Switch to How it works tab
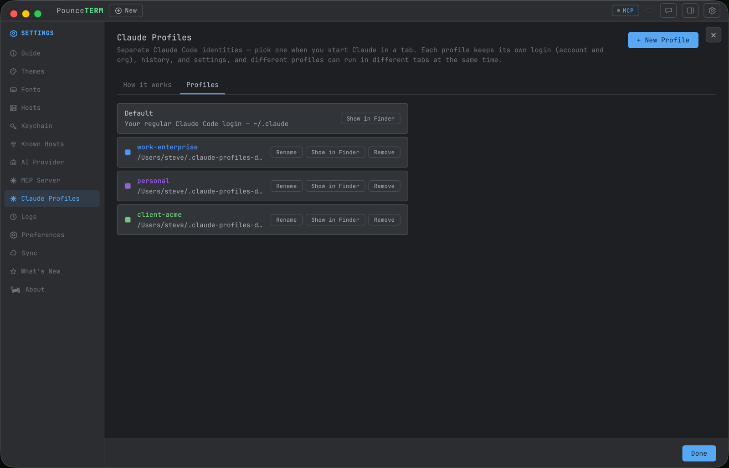729x468 pixels. pyautogui.click(x=148, y=85)
